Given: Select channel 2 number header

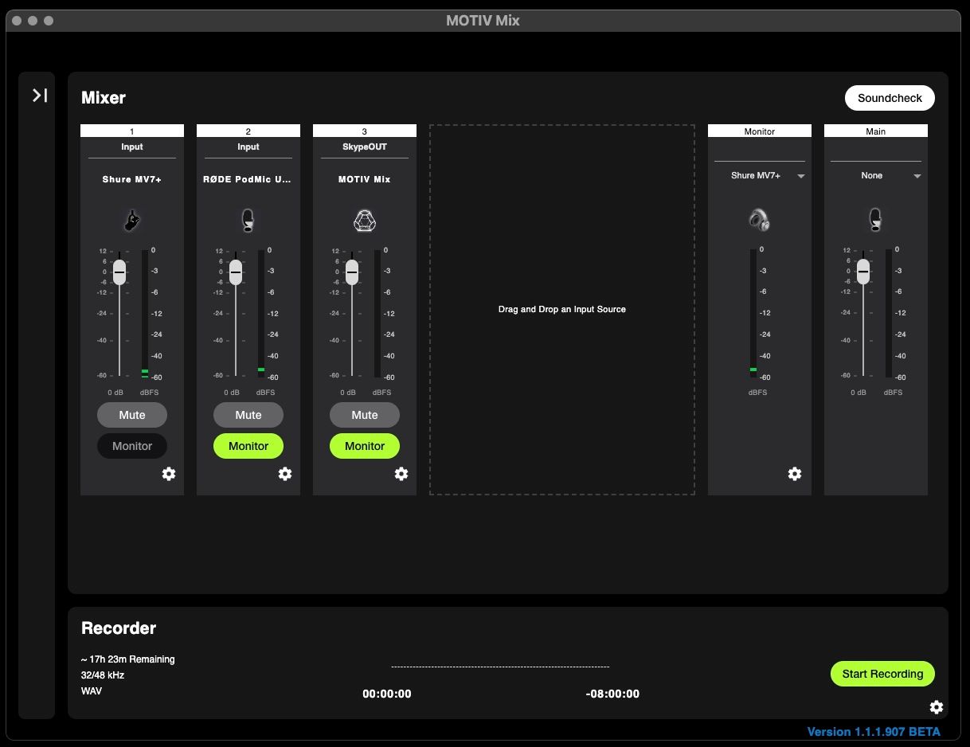Looking at the screenshot, I should click(x=248, y=131).
